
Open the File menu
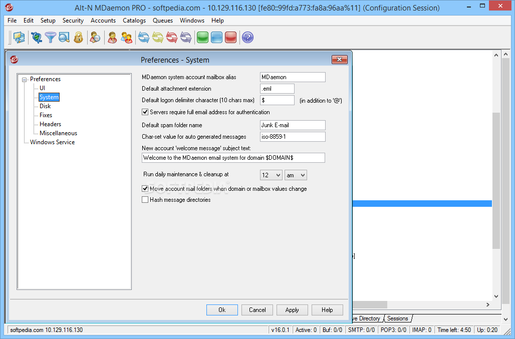(12, 21)
